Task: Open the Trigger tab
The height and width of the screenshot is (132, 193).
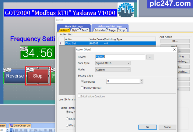Action: click(112, 30)
